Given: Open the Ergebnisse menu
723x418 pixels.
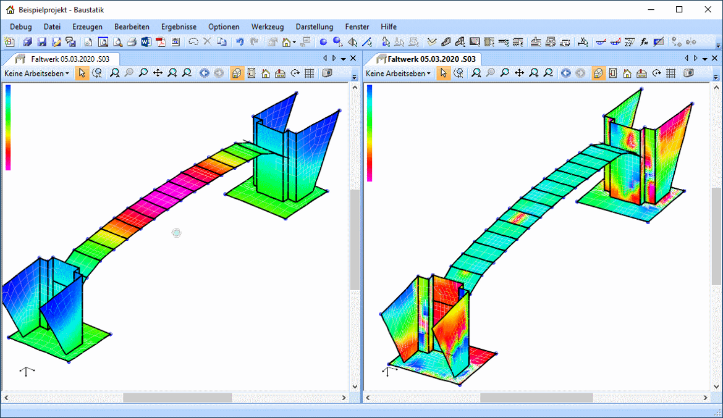Looking at the screenshot, I should (x=179, y=27).
